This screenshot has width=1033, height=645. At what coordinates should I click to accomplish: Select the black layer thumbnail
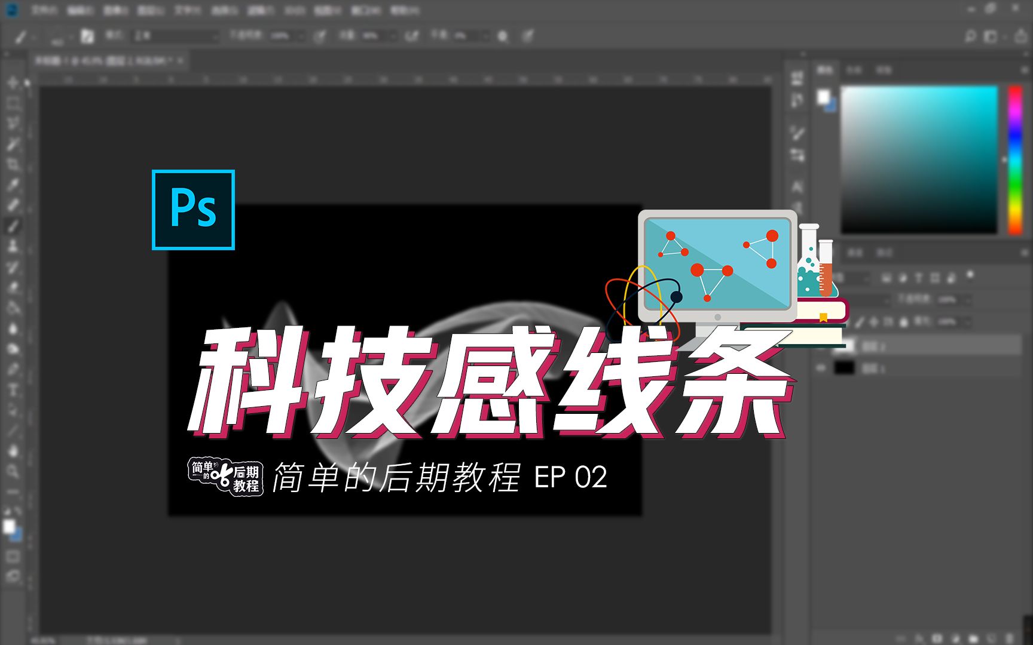click(x=844, y=368)
